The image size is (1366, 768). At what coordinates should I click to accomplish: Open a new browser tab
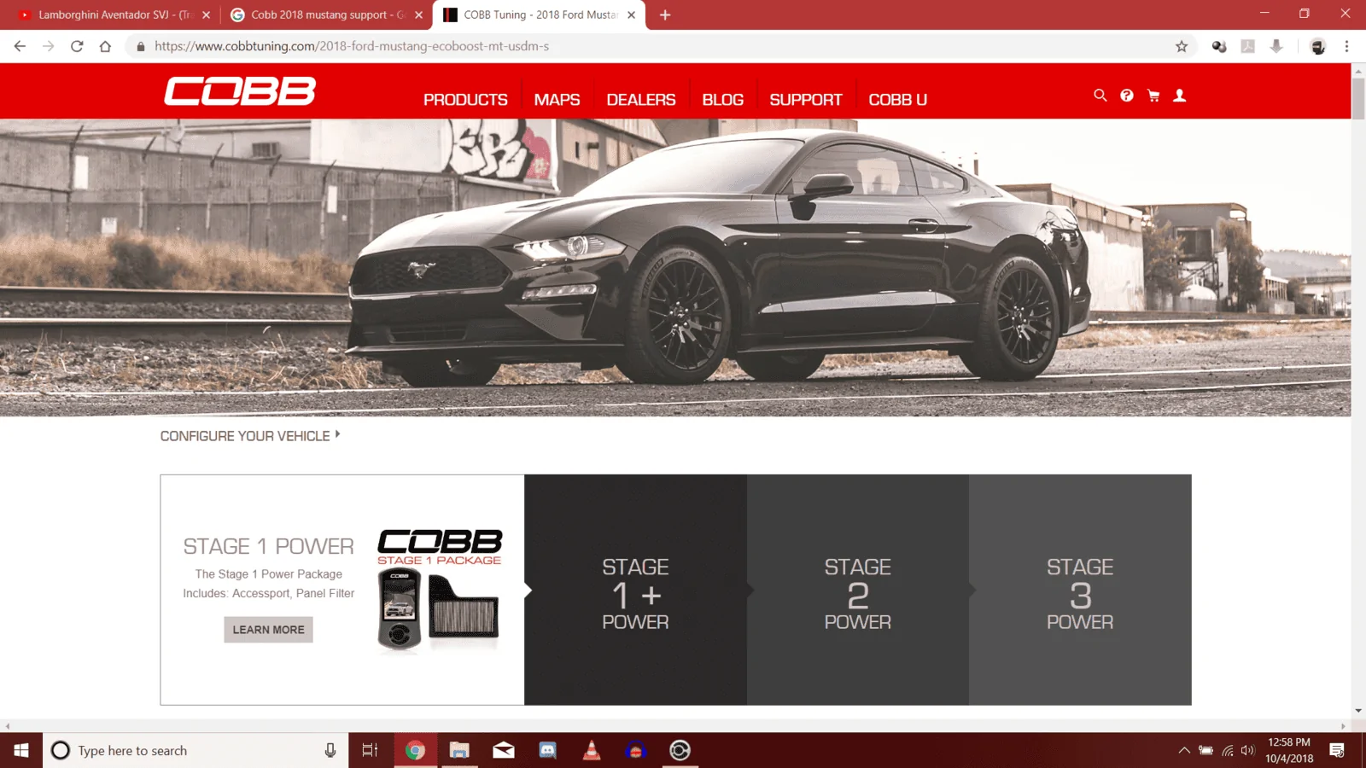[x=665, y=15]
